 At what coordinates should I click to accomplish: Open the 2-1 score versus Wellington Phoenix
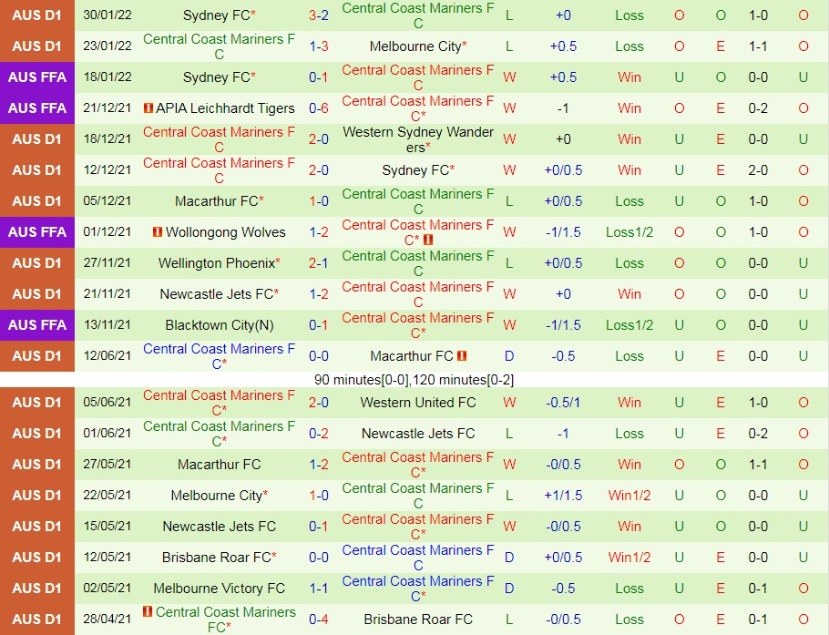point(319,262)
